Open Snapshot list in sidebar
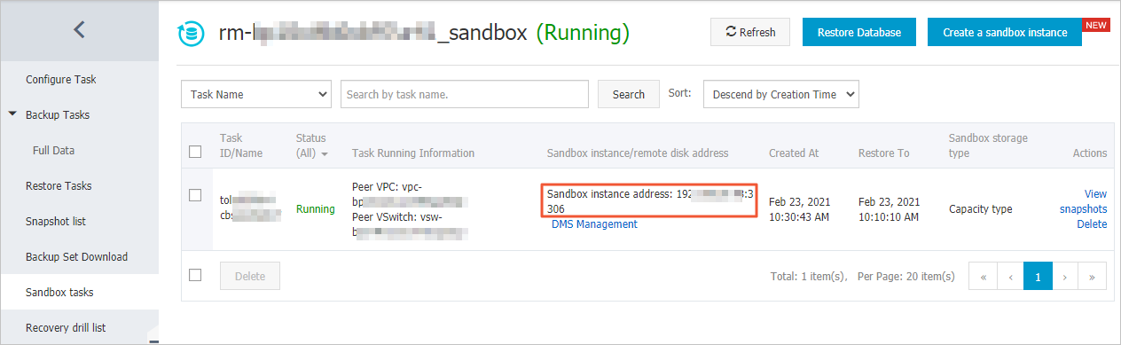The width and height of the screenshot is (1121, 345). click(56, 221)
